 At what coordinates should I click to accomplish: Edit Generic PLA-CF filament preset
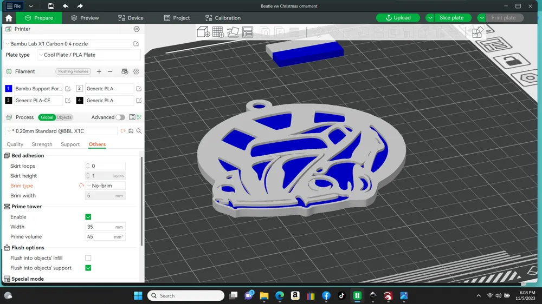(x=68, y=101)
